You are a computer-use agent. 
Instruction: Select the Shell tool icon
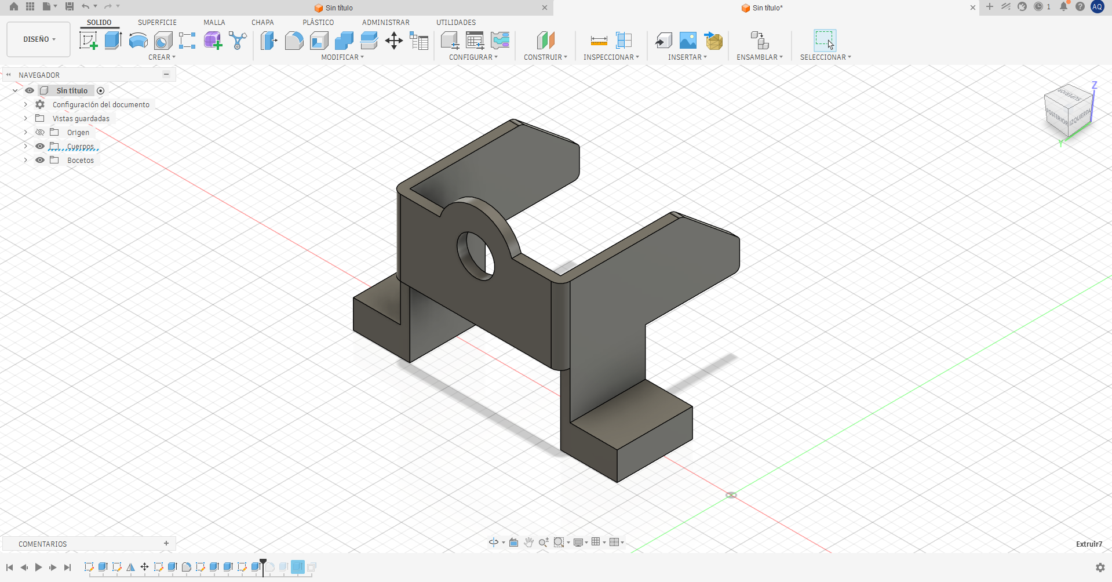pyautogui.click(x=319, y=41)
